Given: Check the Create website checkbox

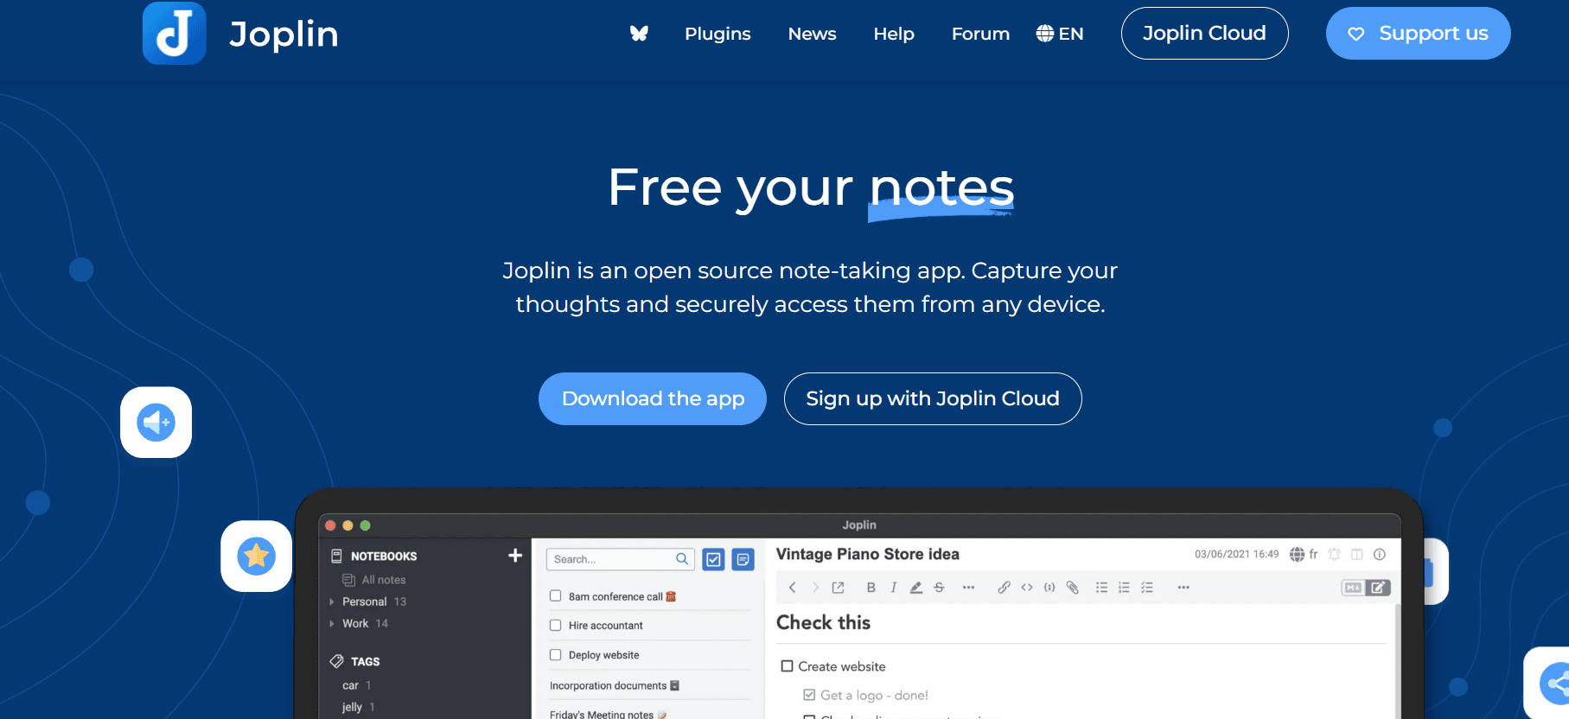Looking at the screenshot, I should coord(787,666).
